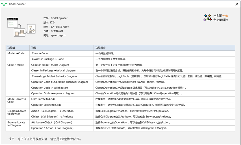Click description '一个类生成代码。'
The height and width of the screenshot is (145, 241).
pos(105,53)
